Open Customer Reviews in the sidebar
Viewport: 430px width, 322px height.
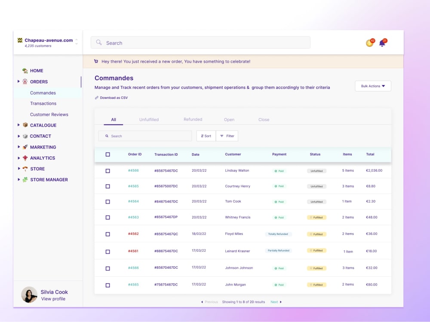point(49,115)
